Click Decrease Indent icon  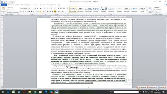(x=58, y=8)
